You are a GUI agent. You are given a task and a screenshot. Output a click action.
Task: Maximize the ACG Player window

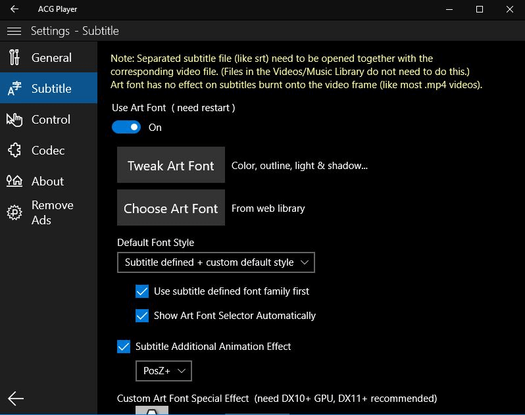480,9
